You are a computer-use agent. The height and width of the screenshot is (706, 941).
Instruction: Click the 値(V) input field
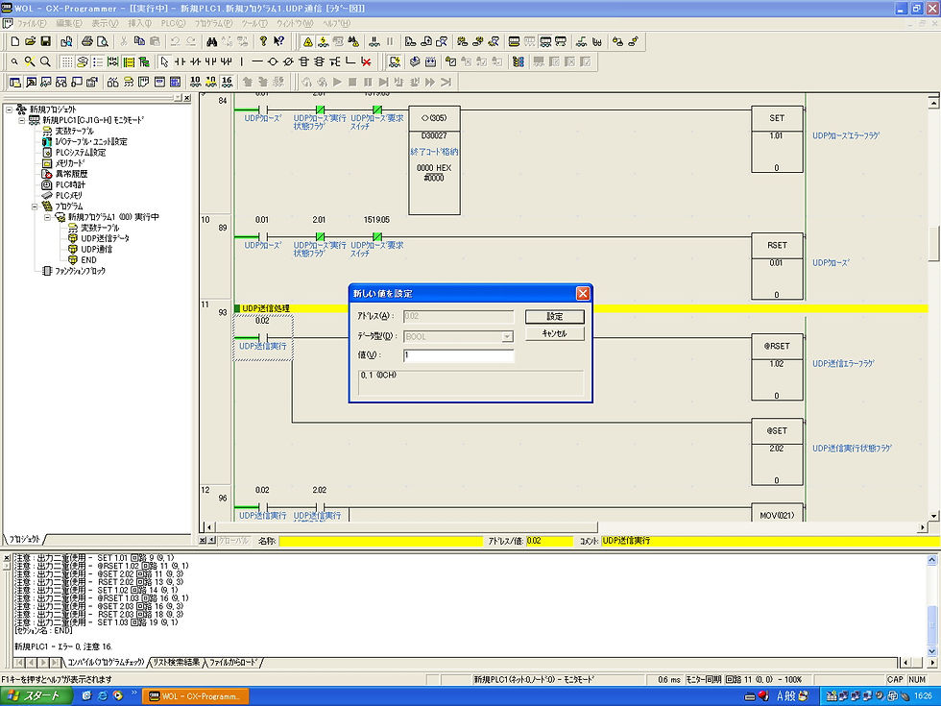pyautogui.click(x=459, y=355)
